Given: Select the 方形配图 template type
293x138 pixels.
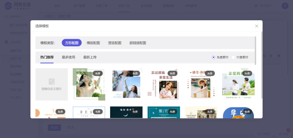Looking at the screenshot, I should 72,43.
